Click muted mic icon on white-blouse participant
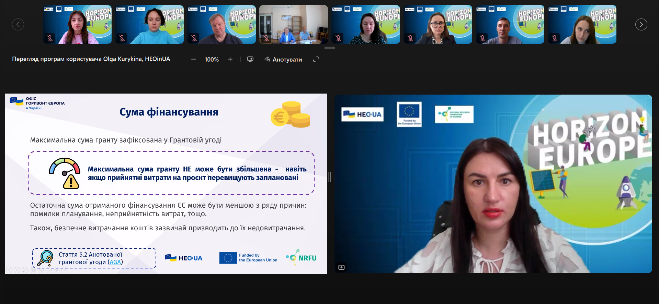 (555, 38)
